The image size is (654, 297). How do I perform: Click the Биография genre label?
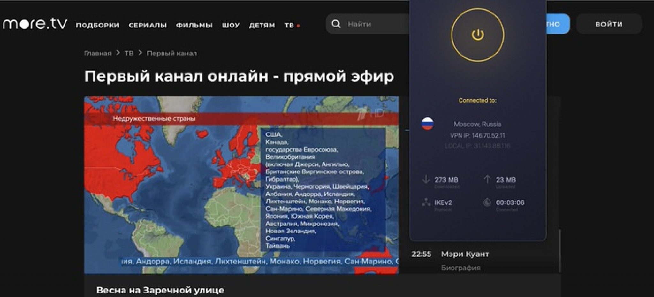[x=461, y=268]
